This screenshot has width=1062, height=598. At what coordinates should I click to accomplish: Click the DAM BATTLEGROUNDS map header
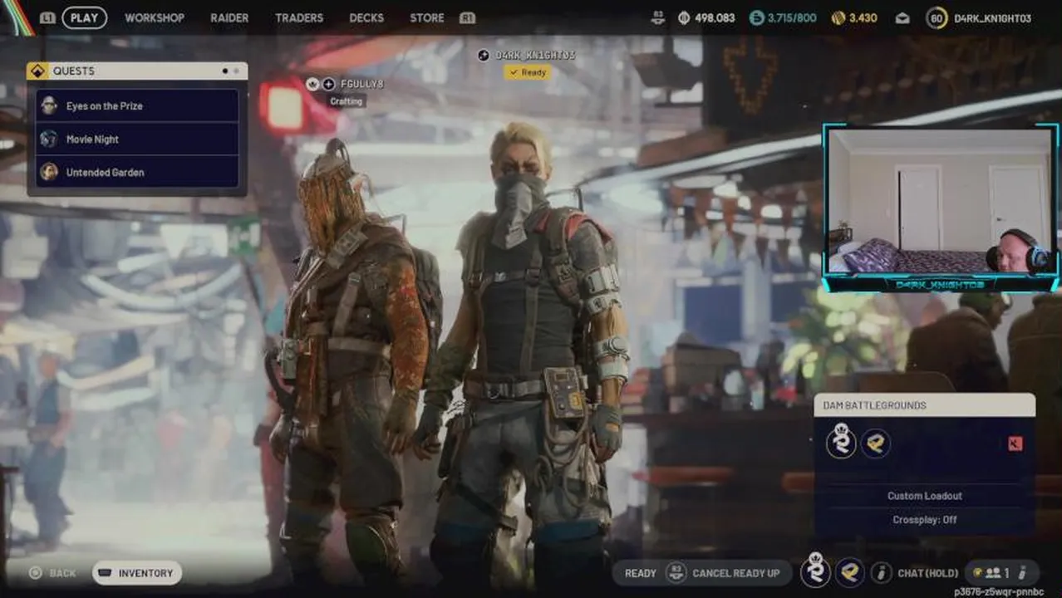click(924, 405)
